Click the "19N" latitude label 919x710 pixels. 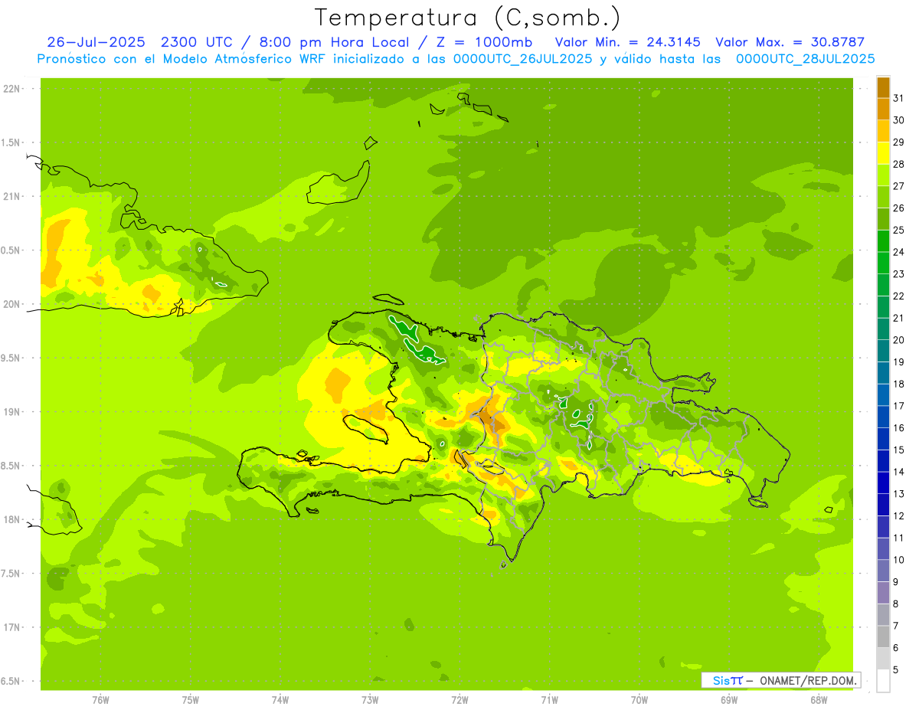11,412
